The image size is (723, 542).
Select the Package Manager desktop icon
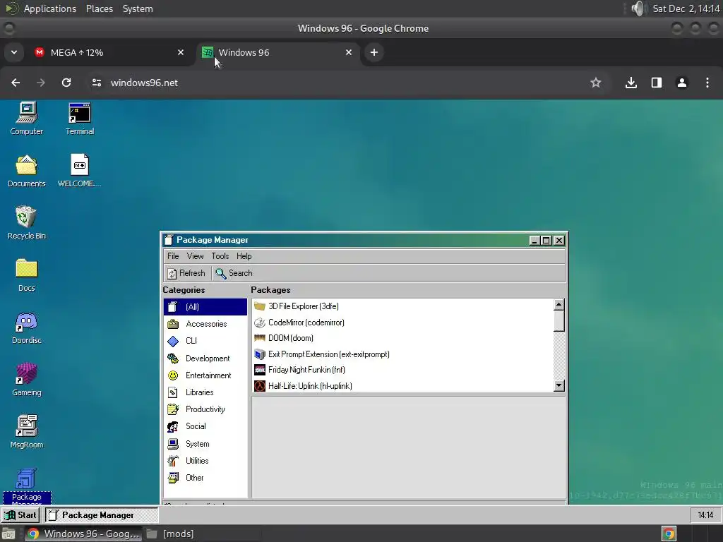click(27, 486)
